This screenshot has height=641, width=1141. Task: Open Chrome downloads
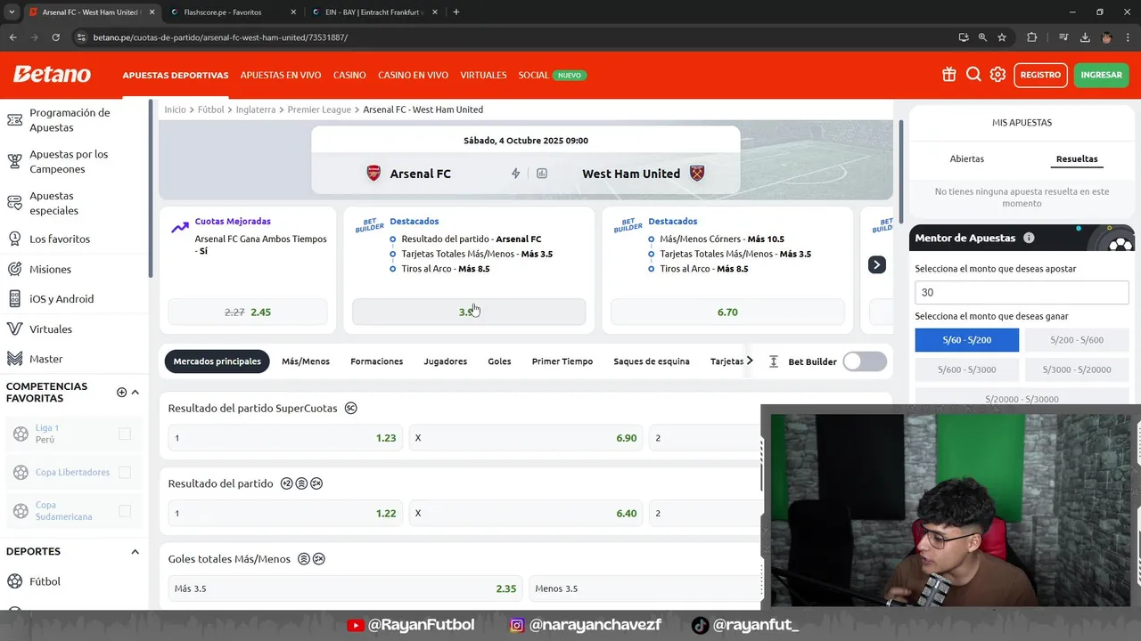[x=1085, y=37]
